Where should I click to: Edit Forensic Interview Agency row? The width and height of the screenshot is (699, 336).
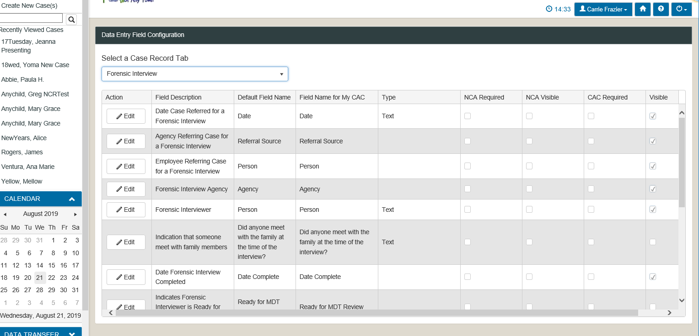(x=126, y=189)
